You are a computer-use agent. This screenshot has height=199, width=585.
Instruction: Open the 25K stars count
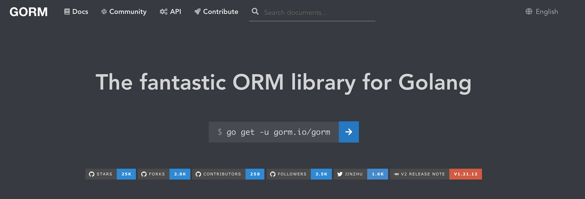126,174
